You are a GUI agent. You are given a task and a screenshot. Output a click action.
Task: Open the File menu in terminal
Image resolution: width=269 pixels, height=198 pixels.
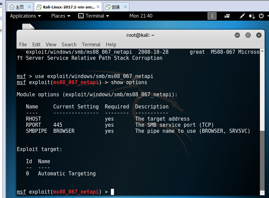click(23, 45)
